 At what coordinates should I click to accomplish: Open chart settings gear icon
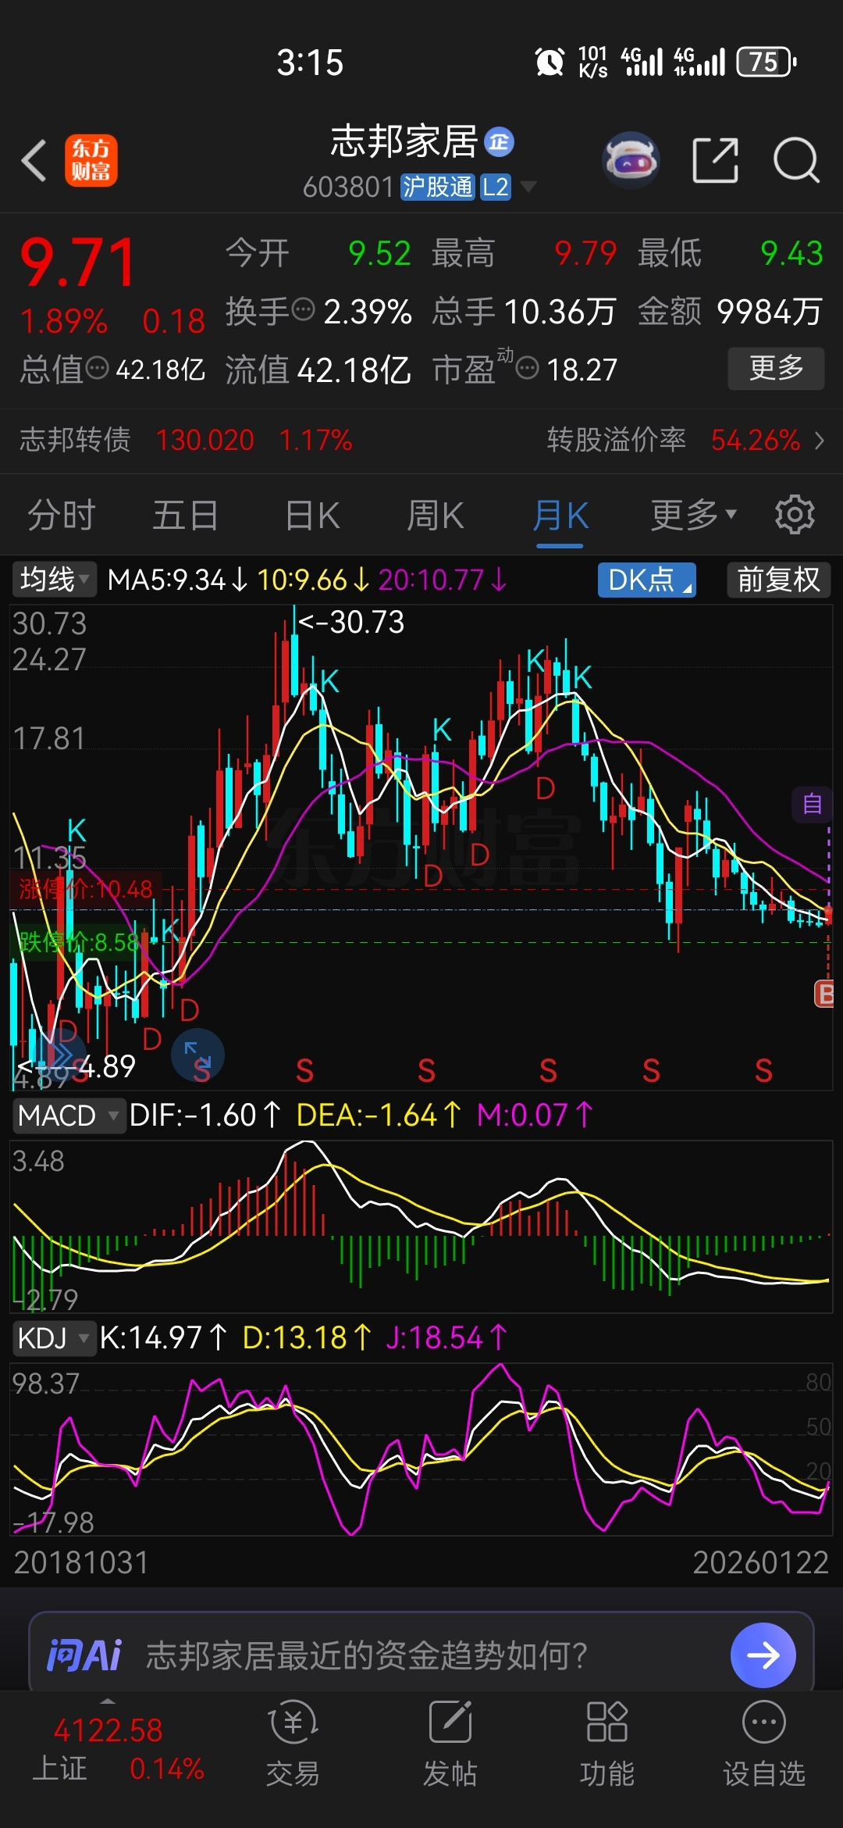pyautogui.click(x=795, y=515)
